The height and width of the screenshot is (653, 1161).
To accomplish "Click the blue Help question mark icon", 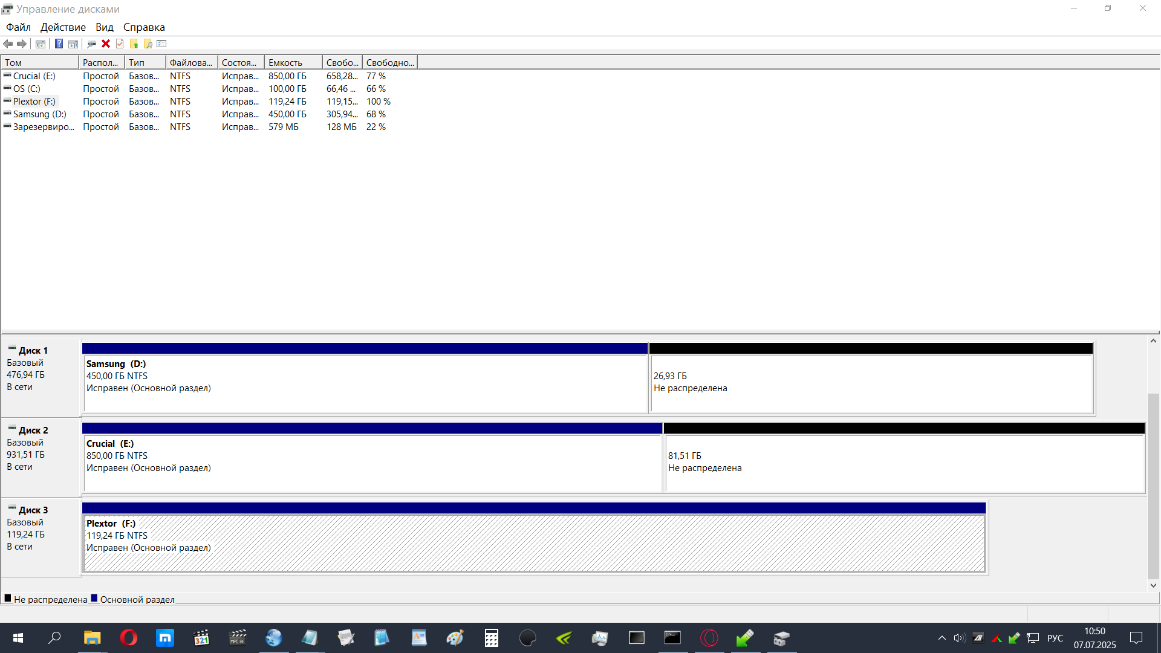I will (59, 44).
